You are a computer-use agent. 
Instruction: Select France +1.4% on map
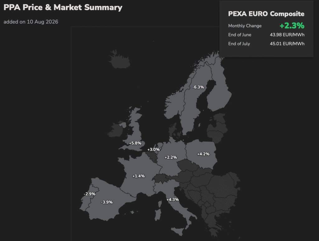click(139, 176)
